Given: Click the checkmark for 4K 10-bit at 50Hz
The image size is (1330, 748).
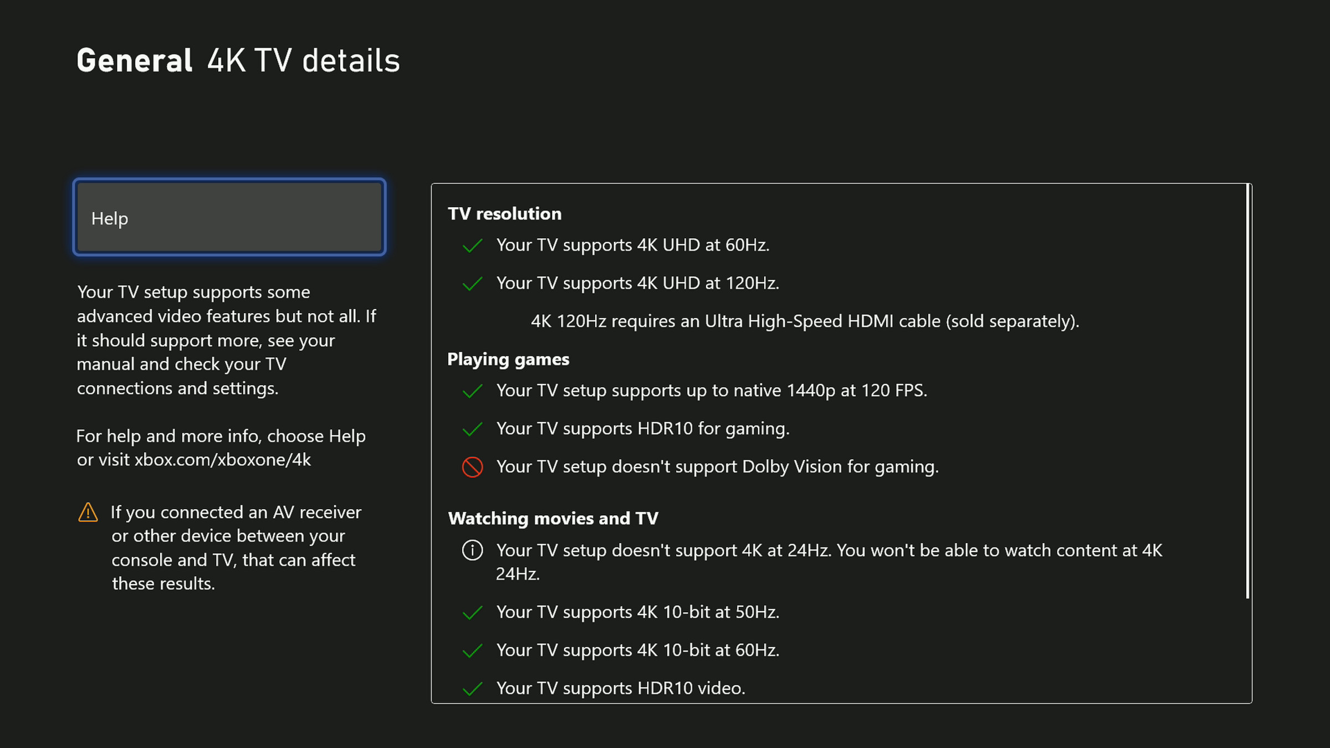Looking at the screenshot, I should tap(472, 612).
